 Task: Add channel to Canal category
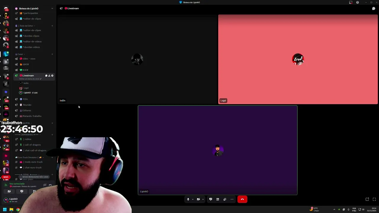pos(52,54)
